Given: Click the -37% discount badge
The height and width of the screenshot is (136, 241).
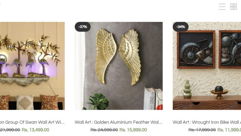Looking at the screenshot, I should (x=83, y=27).
